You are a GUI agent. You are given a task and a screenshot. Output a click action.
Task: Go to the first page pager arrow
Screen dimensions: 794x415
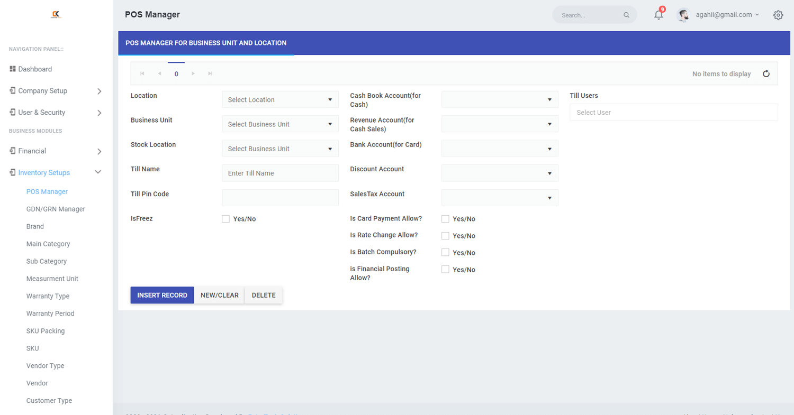142,74
